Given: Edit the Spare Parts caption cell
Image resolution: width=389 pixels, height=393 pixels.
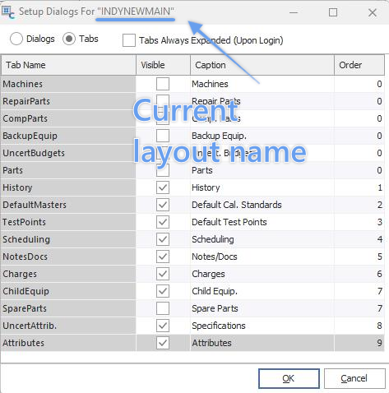Looking at the screenshot, I should [262, 308].
